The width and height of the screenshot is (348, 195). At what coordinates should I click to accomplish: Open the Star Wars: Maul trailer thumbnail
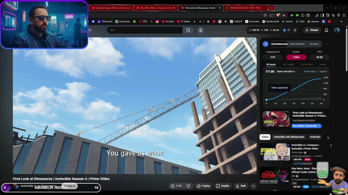(x=275, y=175)
